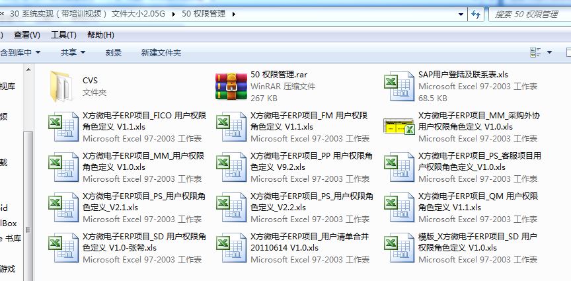Select the FICO 用户权限角色定义 V1.1.xls icon
571x281 pixels.
[x=63, y=126]
